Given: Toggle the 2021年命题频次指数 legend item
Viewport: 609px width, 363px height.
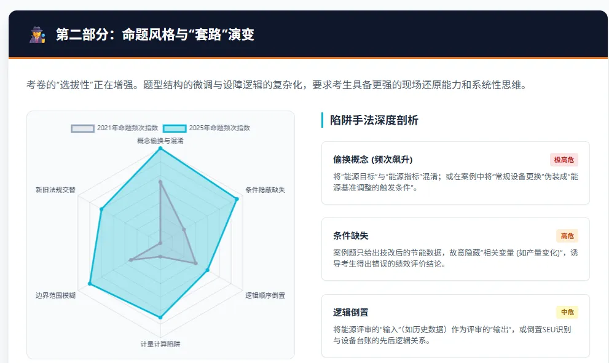Looking at the screenshot, I should tap(114, 128).
